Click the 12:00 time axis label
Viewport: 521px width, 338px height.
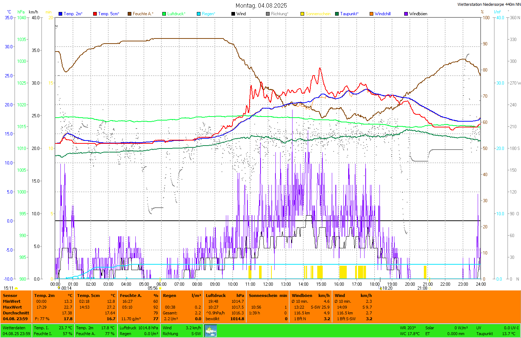(268, 284)
